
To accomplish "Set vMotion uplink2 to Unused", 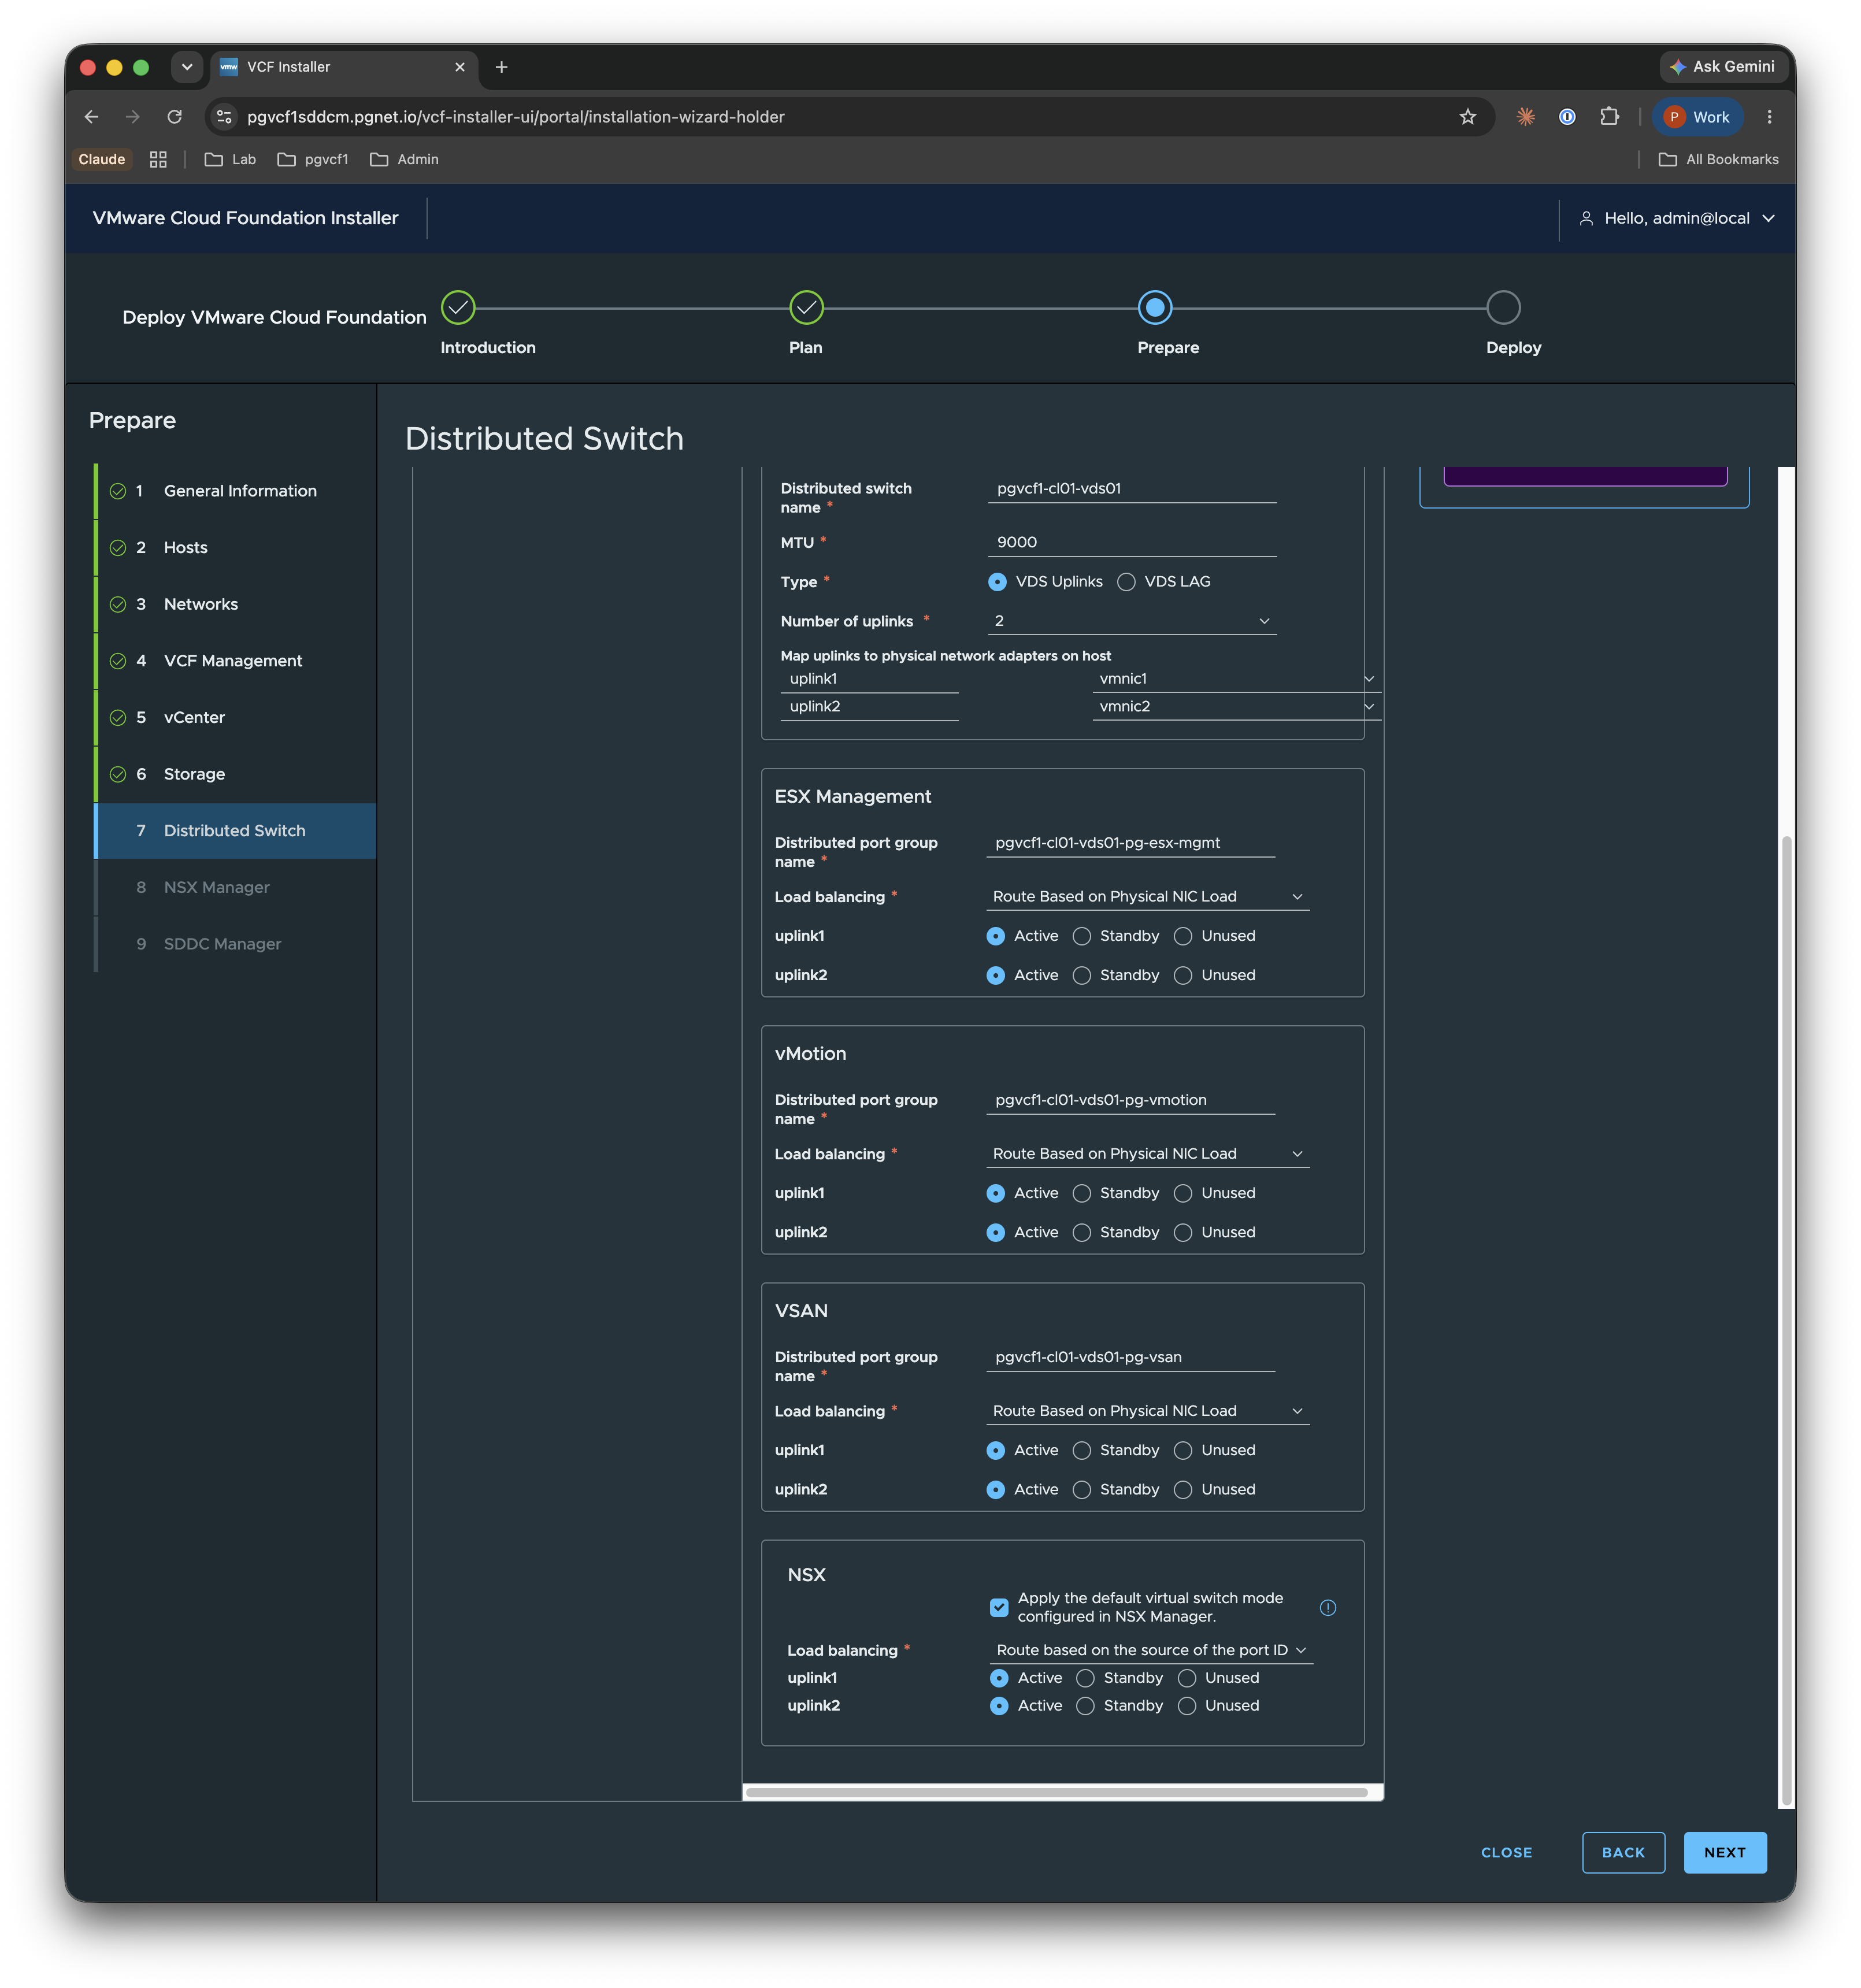I will coord(1183,1232).
